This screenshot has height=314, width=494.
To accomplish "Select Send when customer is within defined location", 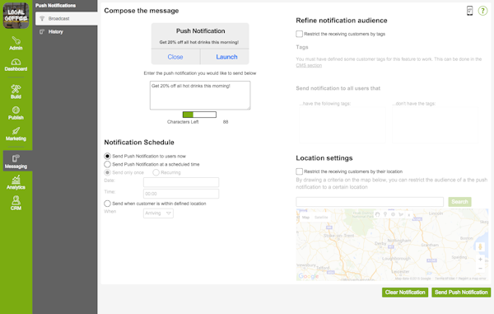I will tap(107, 204).
